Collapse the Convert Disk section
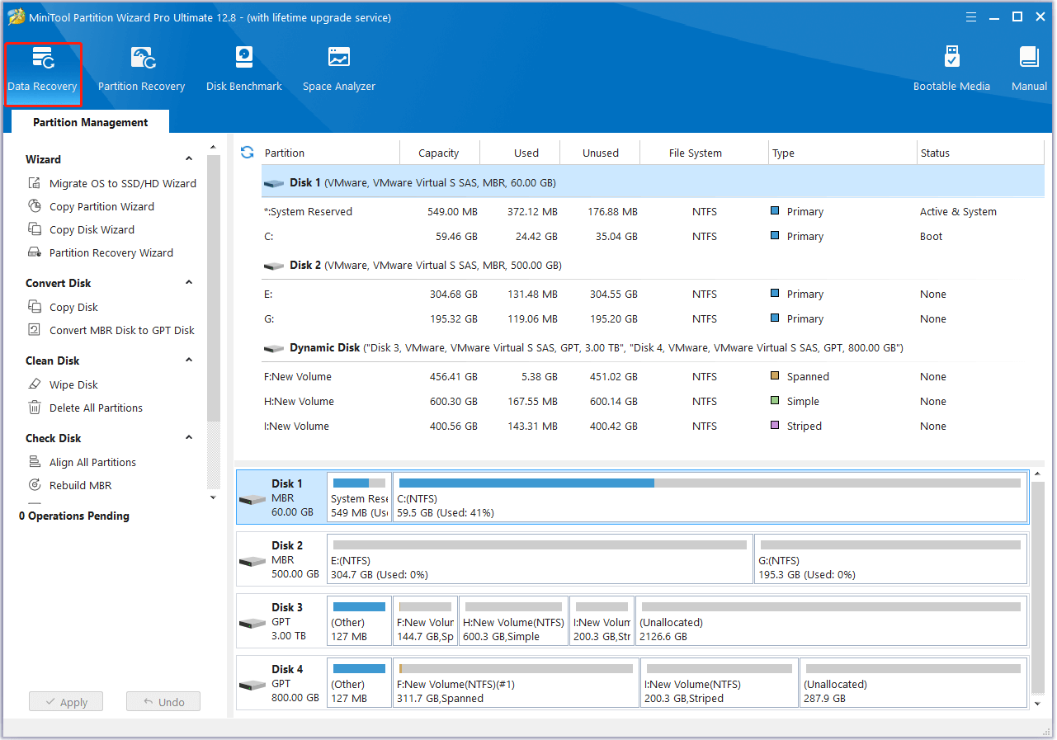Viewport: 1057px width, 740px height. (189, 283)
